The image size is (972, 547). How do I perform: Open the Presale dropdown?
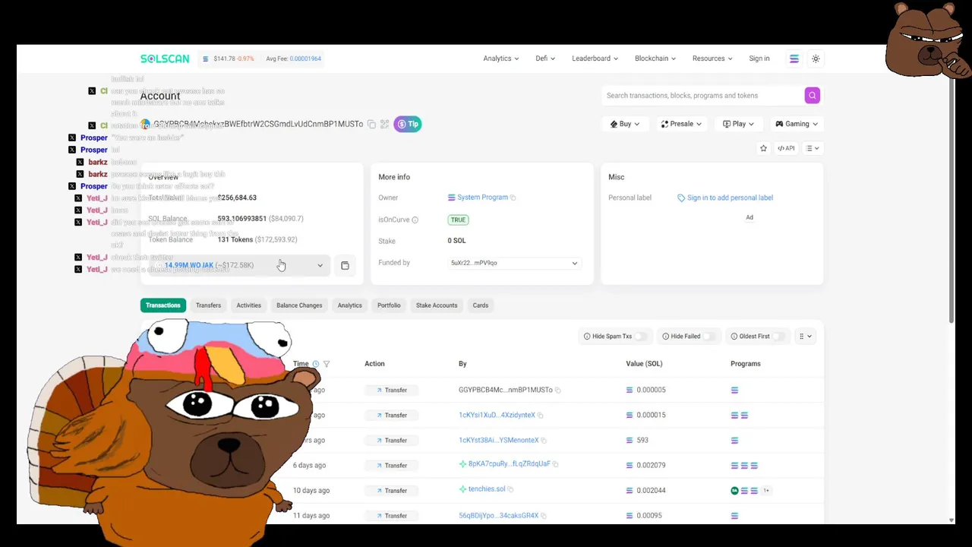pyautogui.click(x=681, y=124)
